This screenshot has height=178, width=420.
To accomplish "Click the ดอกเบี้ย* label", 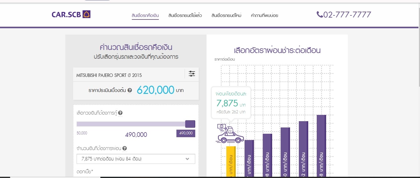I will [x=85, y=171].
